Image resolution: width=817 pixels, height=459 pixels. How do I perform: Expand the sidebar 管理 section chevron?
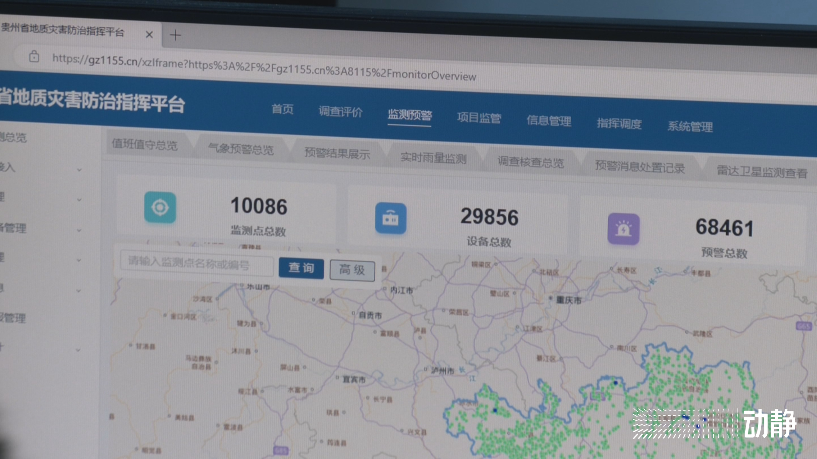point(79,230)
